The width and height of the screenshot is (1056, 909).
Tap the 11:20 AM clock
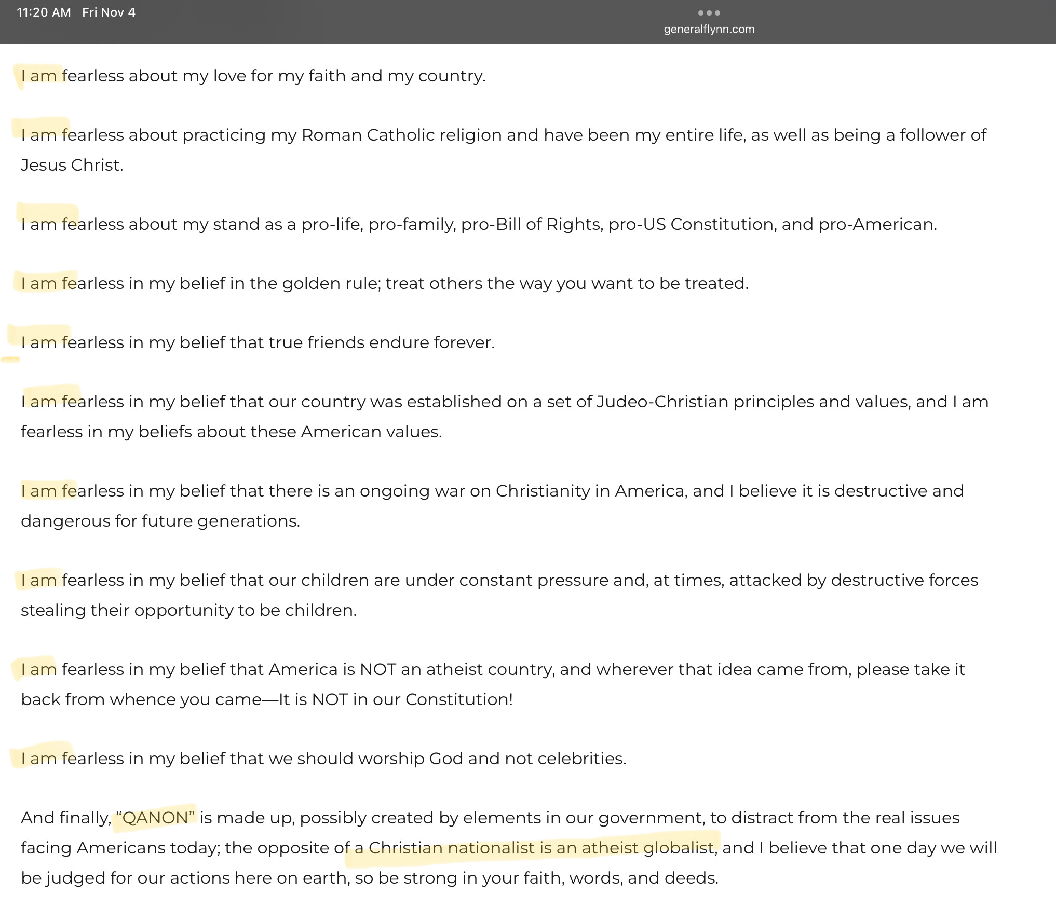(44, 12)
